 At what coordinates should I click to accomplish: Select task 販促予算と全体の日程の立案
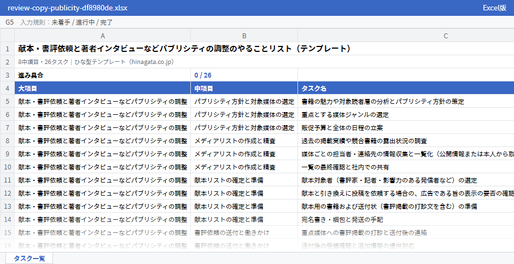[406, 127]
